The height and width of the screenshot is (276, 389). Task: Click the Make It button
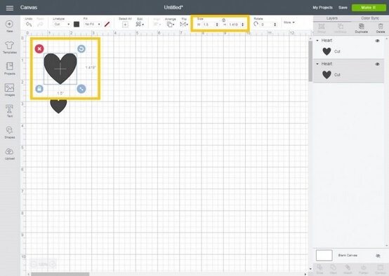[369, 8]
